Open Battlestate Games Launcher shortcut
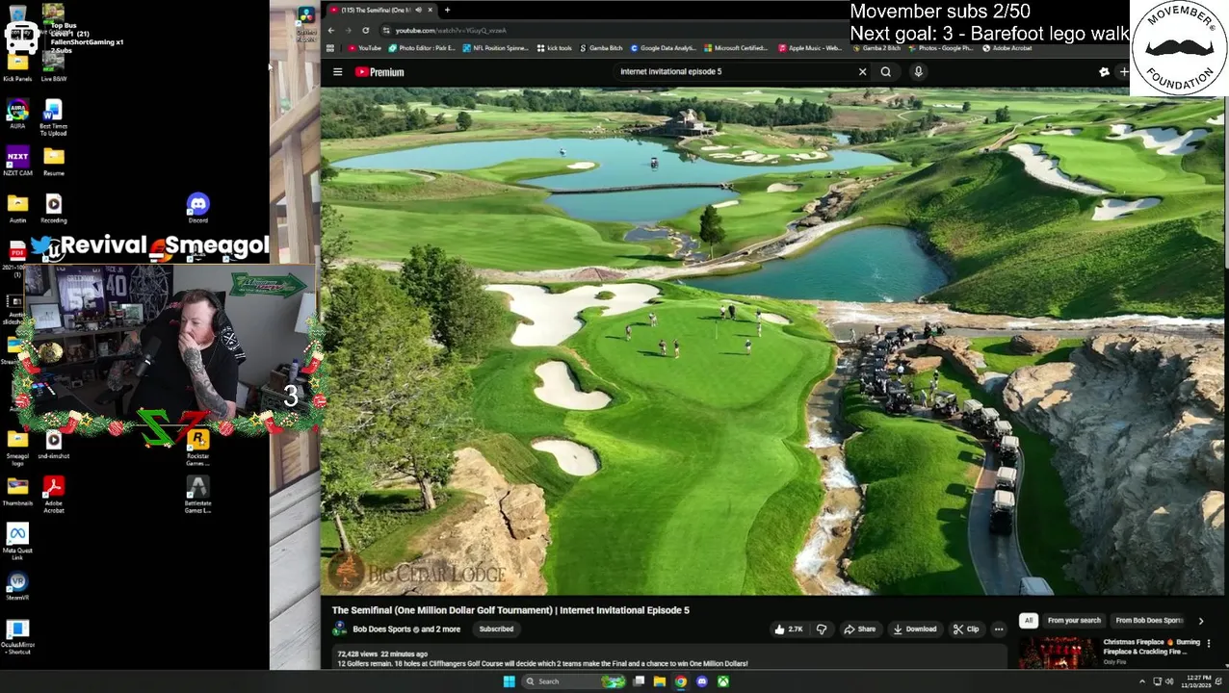 pos(197,495)
